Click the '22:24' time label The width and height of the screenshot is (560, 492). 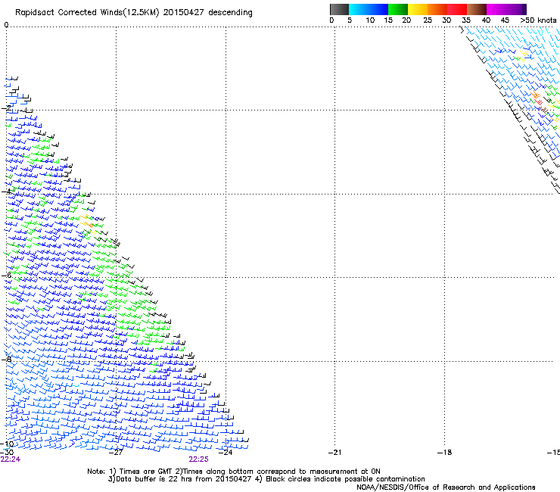(x=11, y=459)
